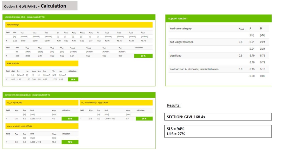
Task: Click the SECTION: GLVL 168 4s box
Action: coord(218,117)
